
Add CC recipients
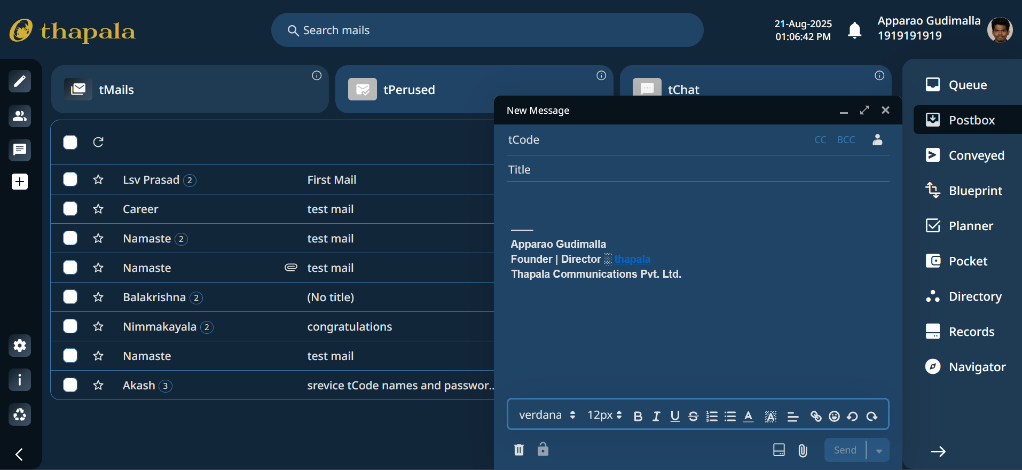[x=820, y=140]
